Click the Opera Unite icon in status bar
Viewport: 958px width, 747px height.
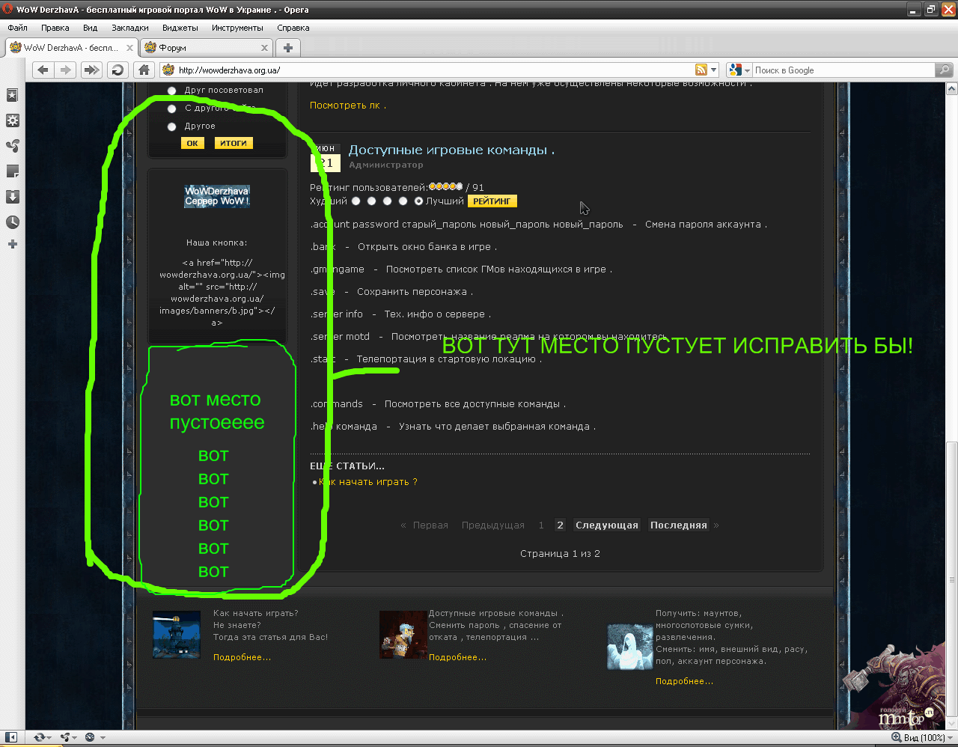pos(65,737)
